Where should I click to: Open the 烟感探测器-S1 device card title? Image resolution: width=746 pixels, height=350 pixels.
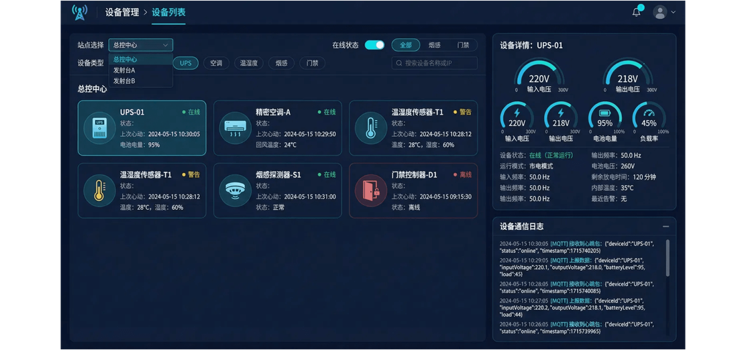coord(278,175)
